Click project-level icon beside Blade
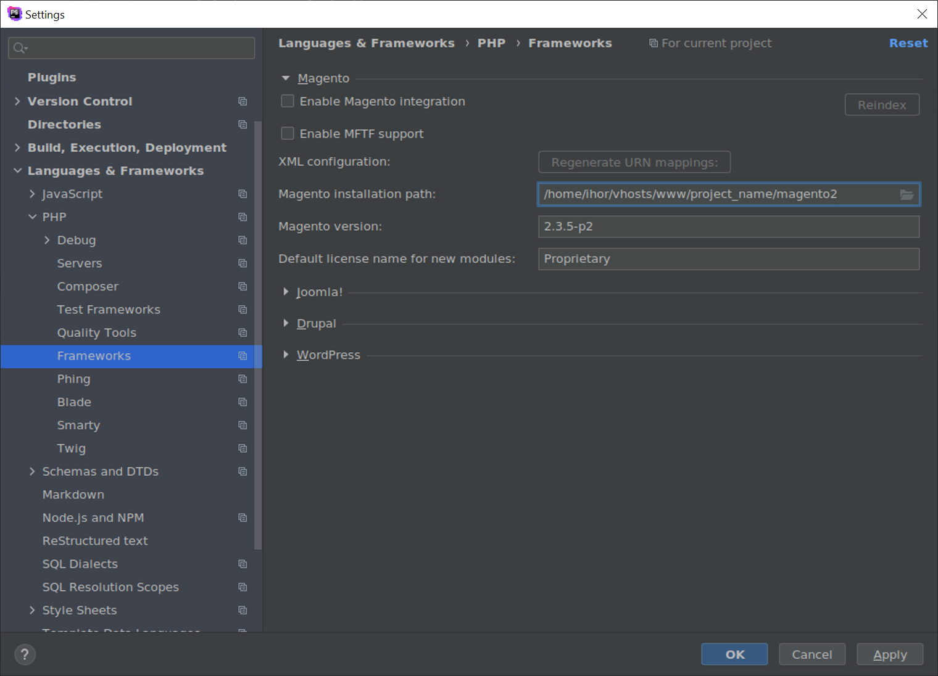The height and width of the screenshot is (676, 938). click(243, 402)
